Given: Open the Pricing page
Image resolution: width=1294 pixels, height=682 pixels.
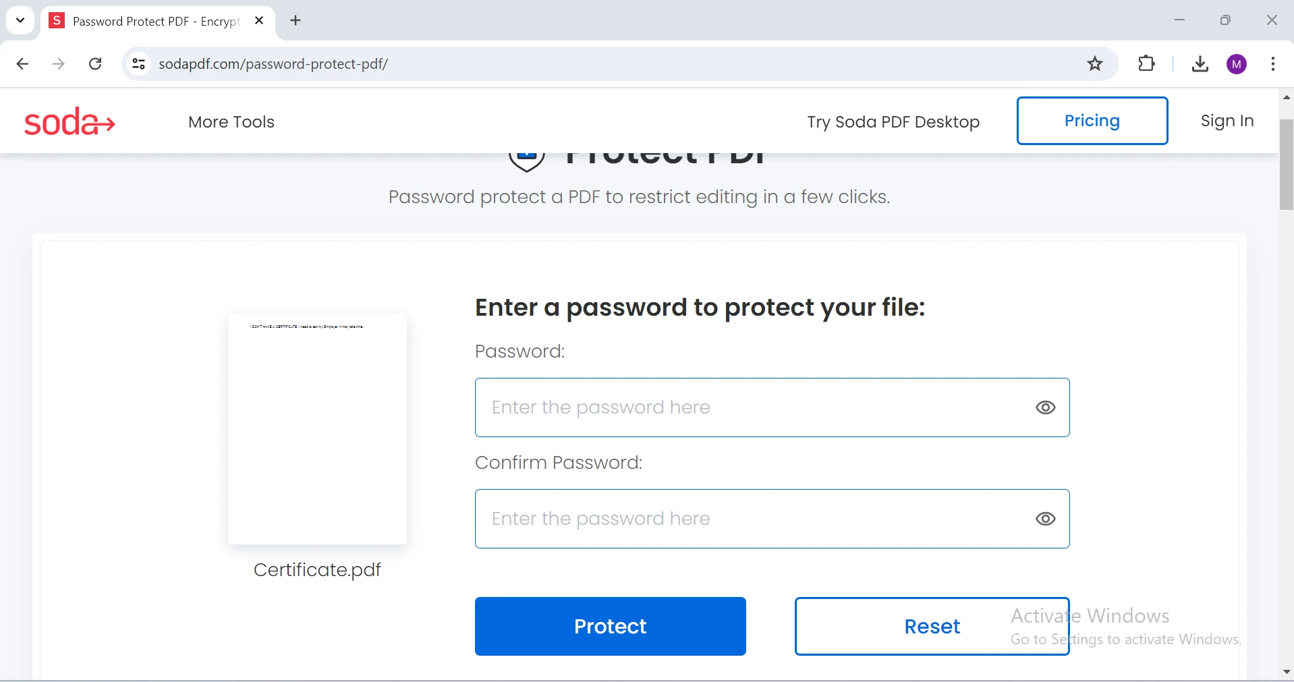Looking at the screenshot, I should pos(1092,121).
